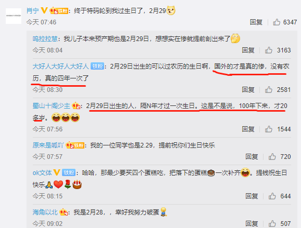Reply to 呜拉拉慧's comment
This screenshot has width=301, height=228.
248,50
